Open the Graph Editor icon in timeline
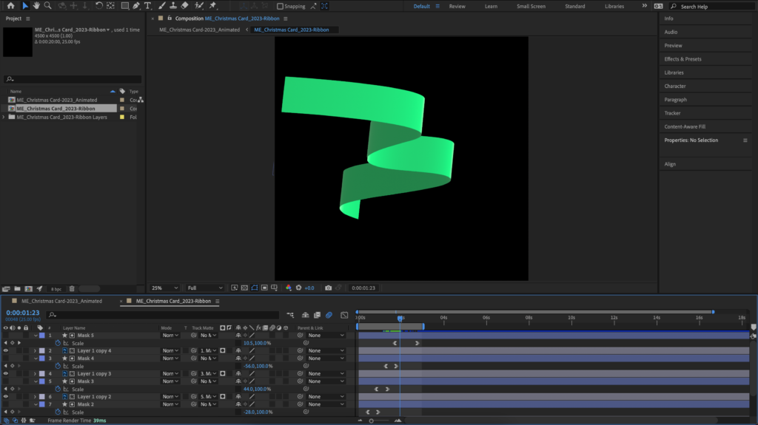Screen dimensions: 758x425 pos(344,315)
